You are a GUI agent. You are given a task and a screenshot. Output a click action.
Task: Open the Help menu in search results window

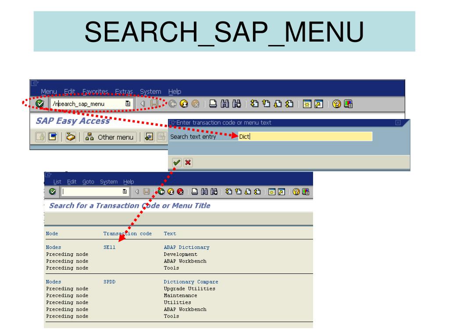click(128, 182)
